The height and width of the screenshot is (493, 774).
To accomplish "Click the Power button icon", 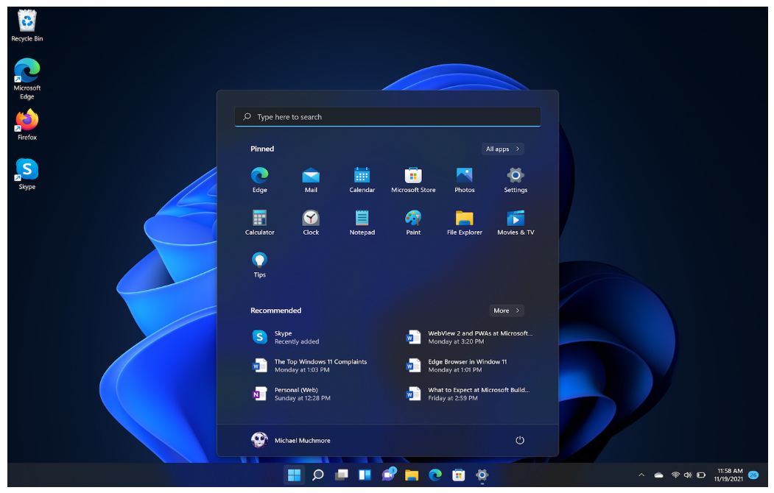I will 519,440.
